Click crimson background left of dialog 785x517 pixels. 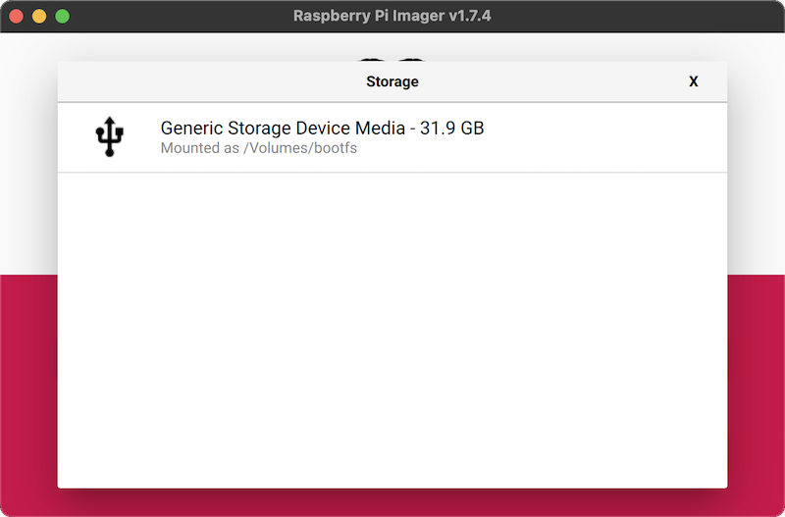tap(27, 392)
